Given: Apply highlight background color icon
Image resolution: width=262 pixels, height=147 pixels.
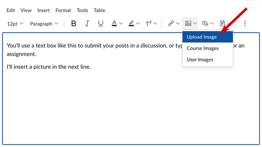Looking at the screenshot, I should 131,24.
